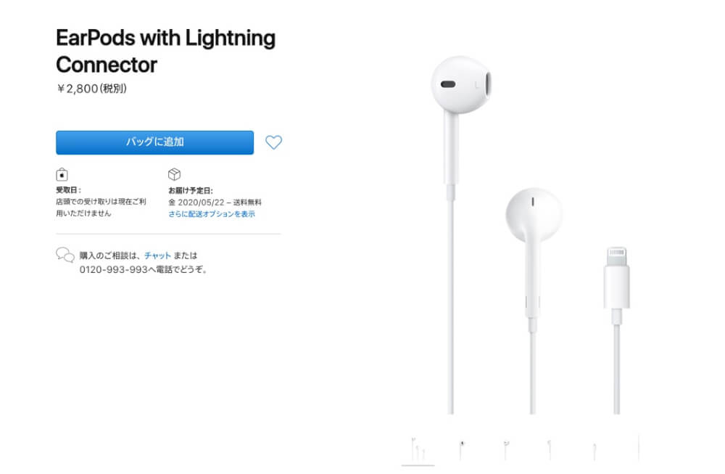The width and height of the screenshot is (725, 474).
Task: Click the 2020/05/22 delivery date text
Action: [x=201, y=203]
